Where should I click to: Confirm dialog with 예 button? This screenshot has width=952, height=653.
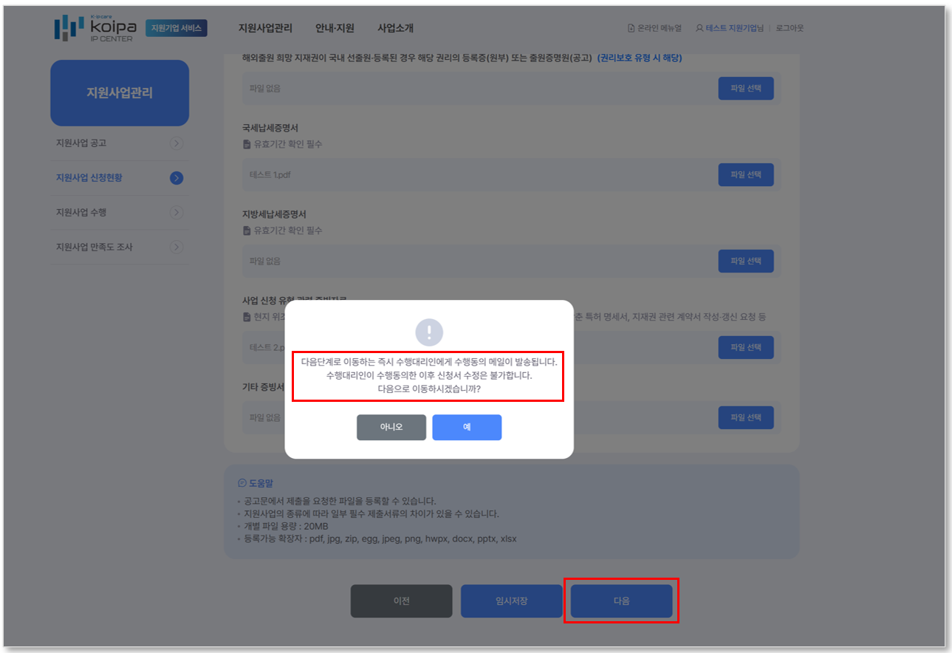pyautogui.click(x=467, y=427)
